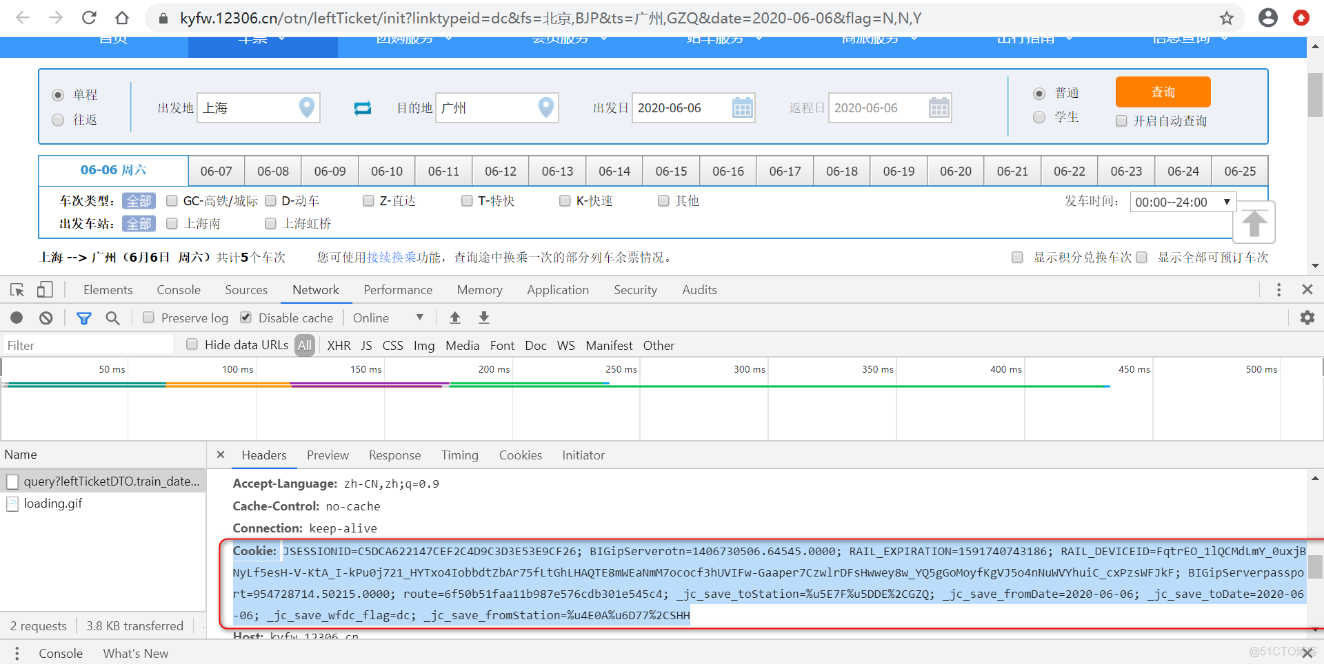Toggle the Disable cache checkbox
The width and height of the screenshot is (1324, 664).
click(245, 318)
